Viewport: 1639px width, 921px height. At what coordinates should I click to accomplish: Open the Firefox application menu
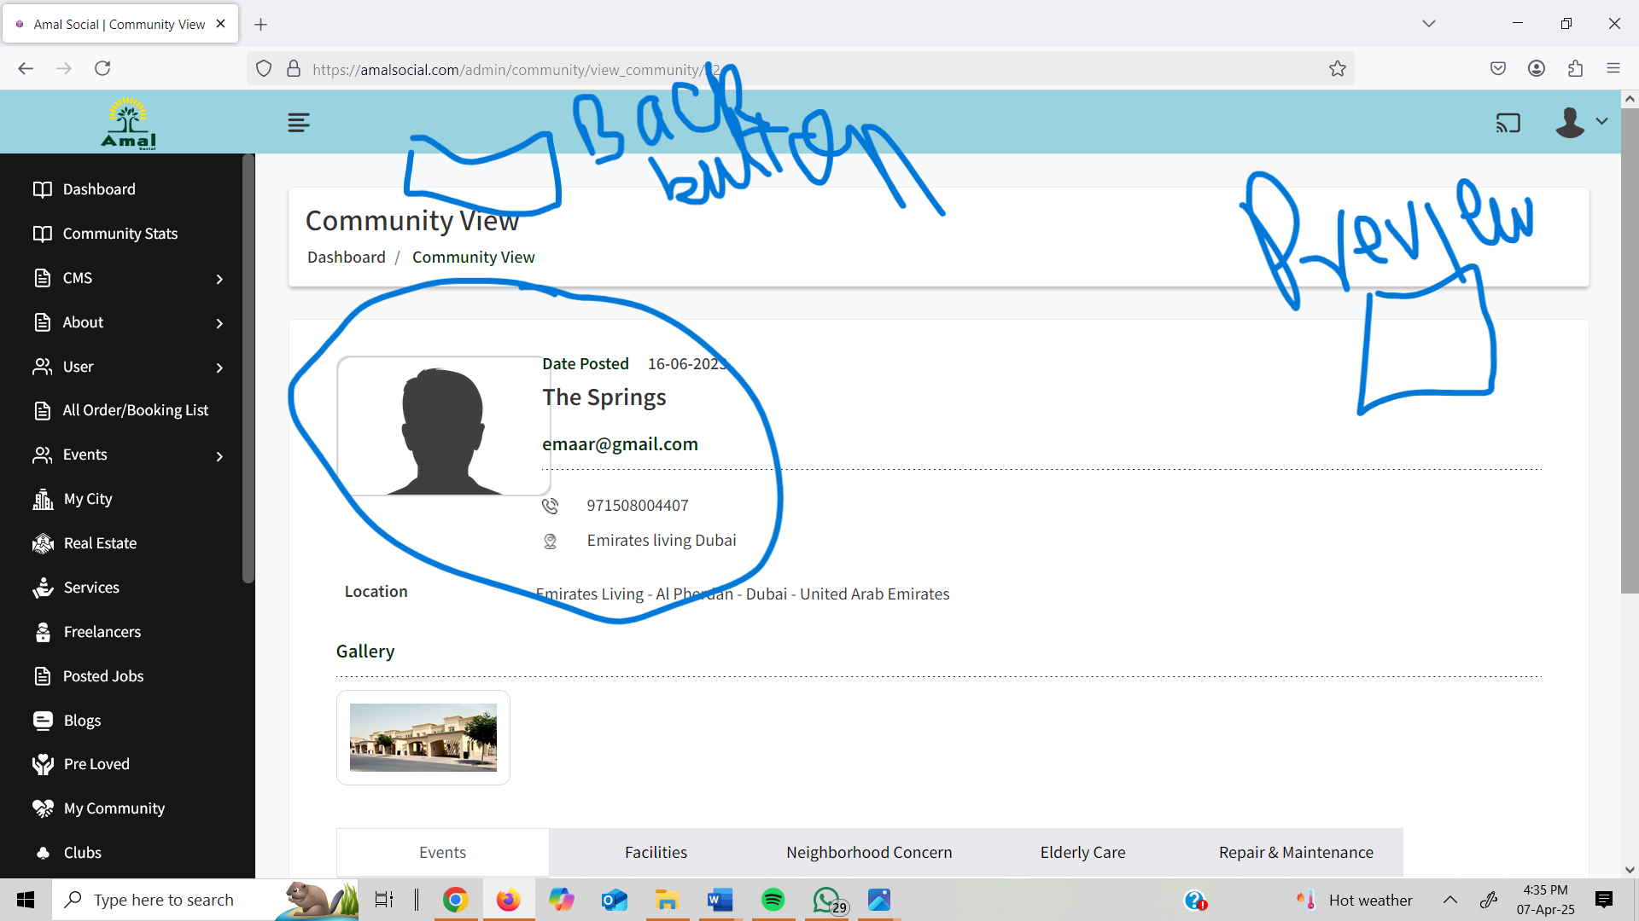pos(1613,68)
